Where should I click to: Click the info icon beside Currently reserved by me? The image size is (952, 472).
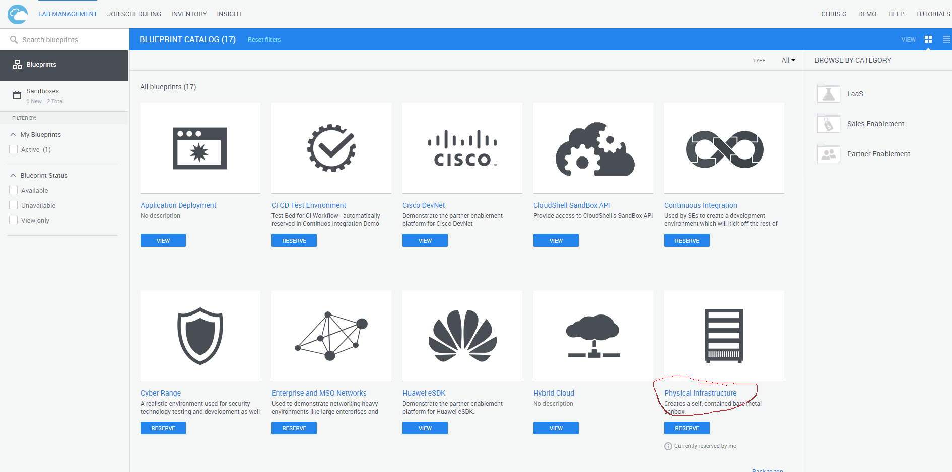(x=668, y=446)
